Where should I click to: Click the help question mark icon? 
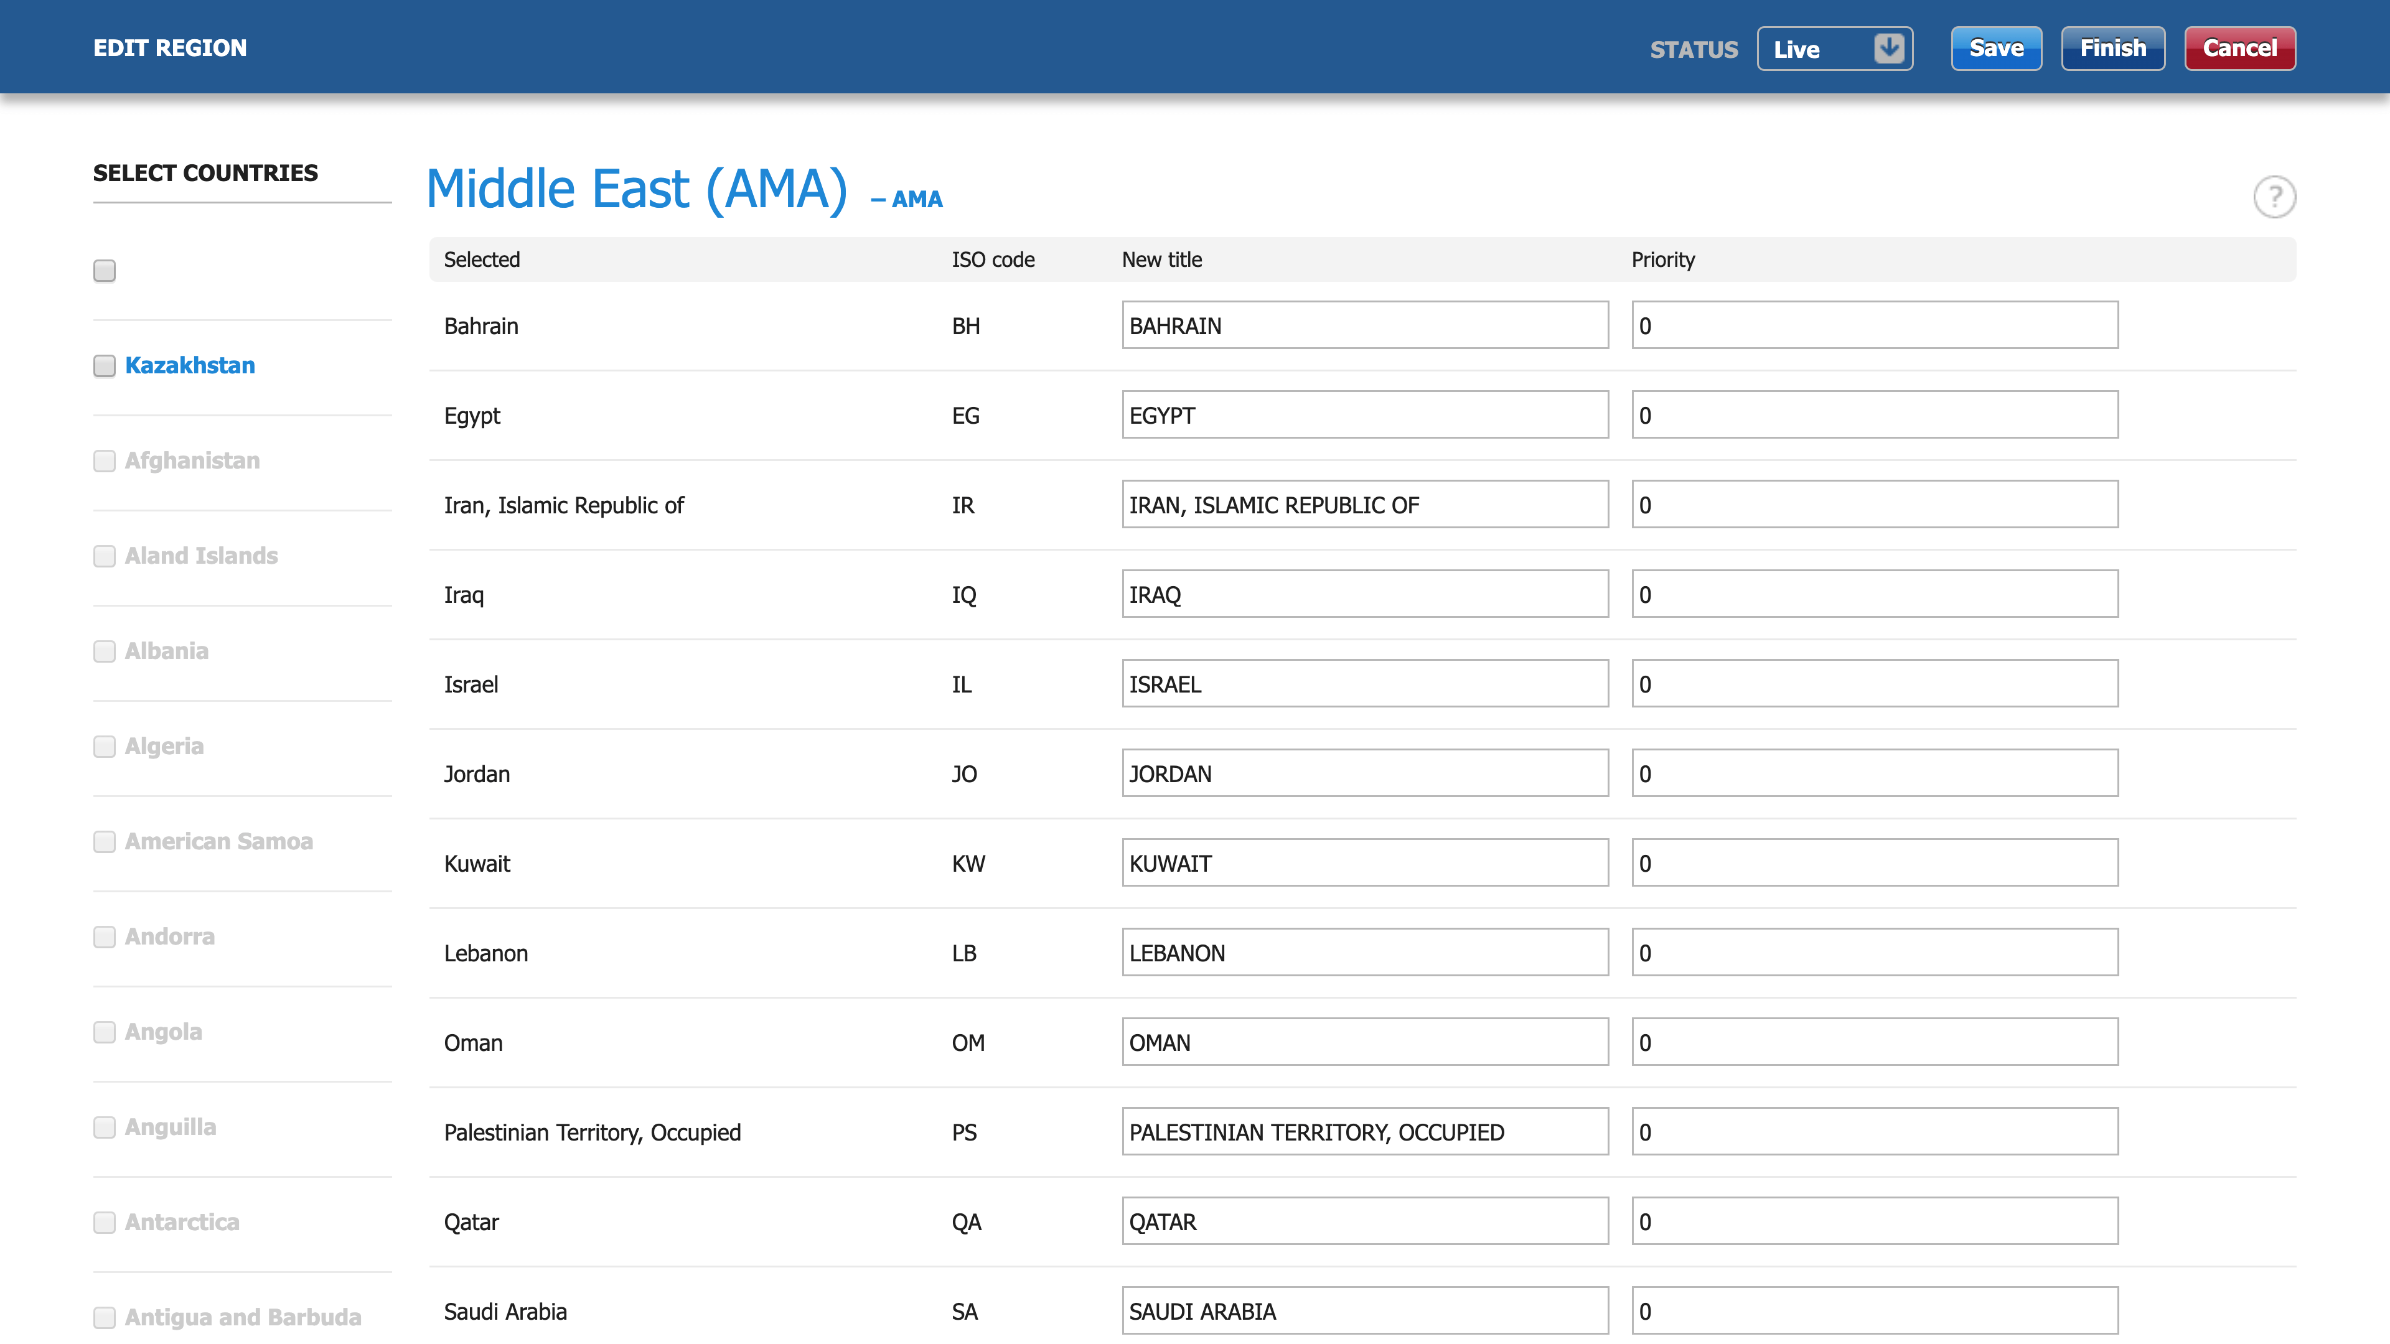click(x=2274, y=197)
